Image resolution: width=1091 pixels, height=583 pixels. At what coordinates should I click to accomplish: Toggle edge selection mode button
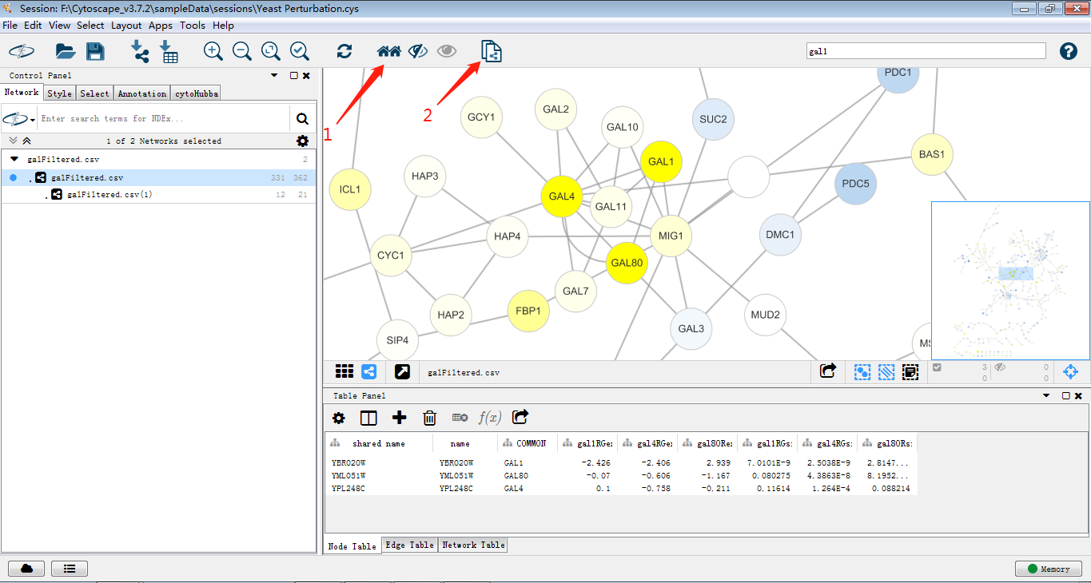886,371
